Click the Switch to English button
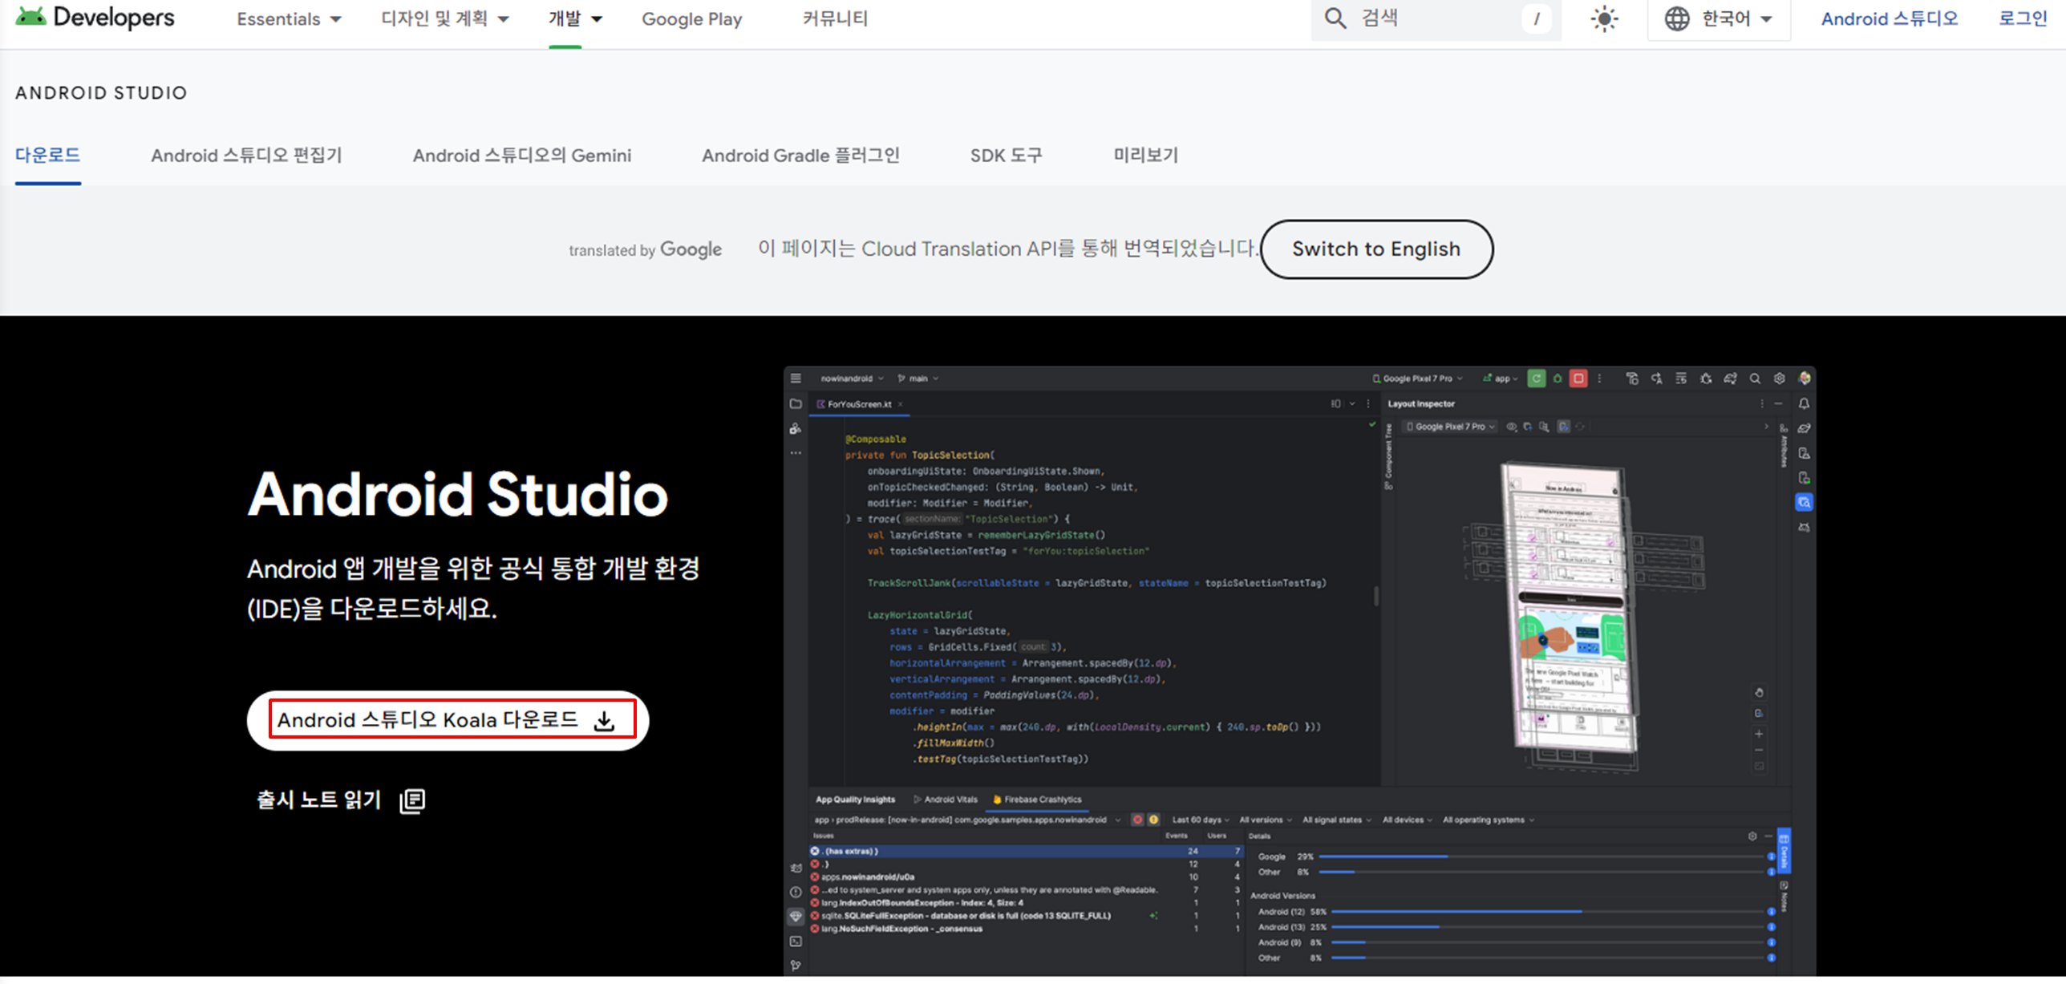Image resolution: width=2066 pixels, height=984 pixels. pyautogui.click(x=1376, y=249)
